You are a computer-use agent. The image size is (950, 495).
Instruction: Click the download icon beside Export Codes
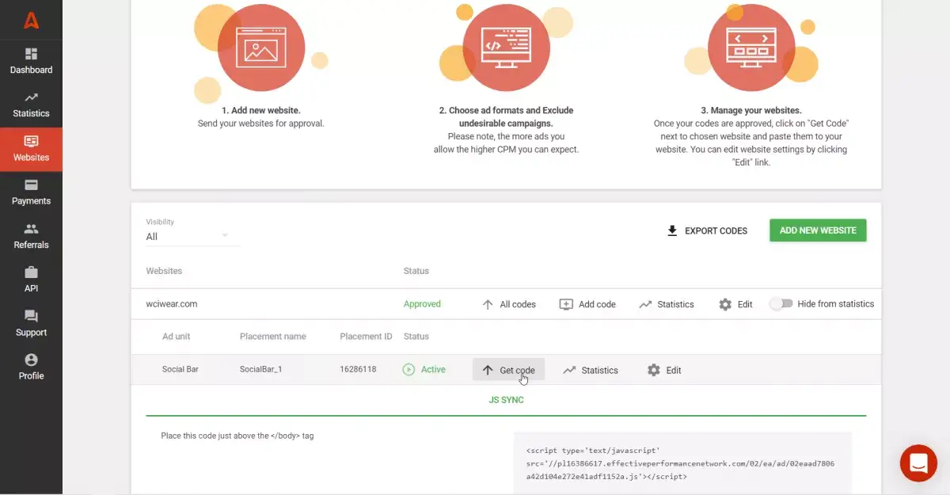click(x=672, y=230)
